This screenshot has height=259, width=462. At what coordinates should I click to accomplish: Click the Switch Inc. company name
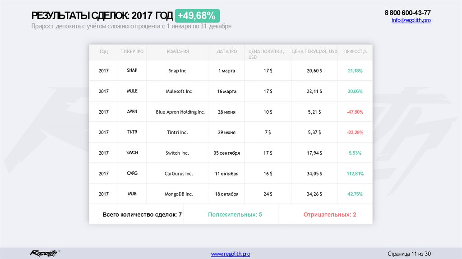(177, 153)
